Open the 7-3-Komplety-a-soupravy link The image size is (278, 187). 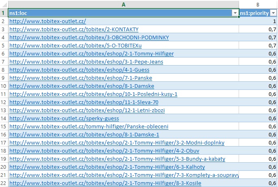124,175
